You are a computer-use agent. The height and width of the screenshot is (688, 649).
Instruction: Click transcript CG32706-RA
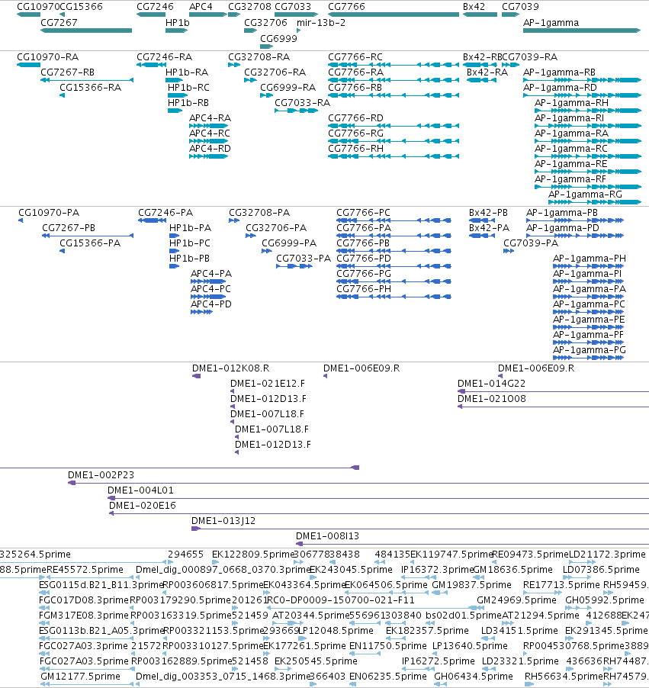coord(275,72)
